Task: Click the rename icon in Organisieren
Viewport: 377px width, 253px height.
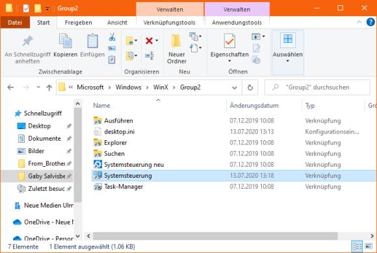Action: tap(149, 56)
